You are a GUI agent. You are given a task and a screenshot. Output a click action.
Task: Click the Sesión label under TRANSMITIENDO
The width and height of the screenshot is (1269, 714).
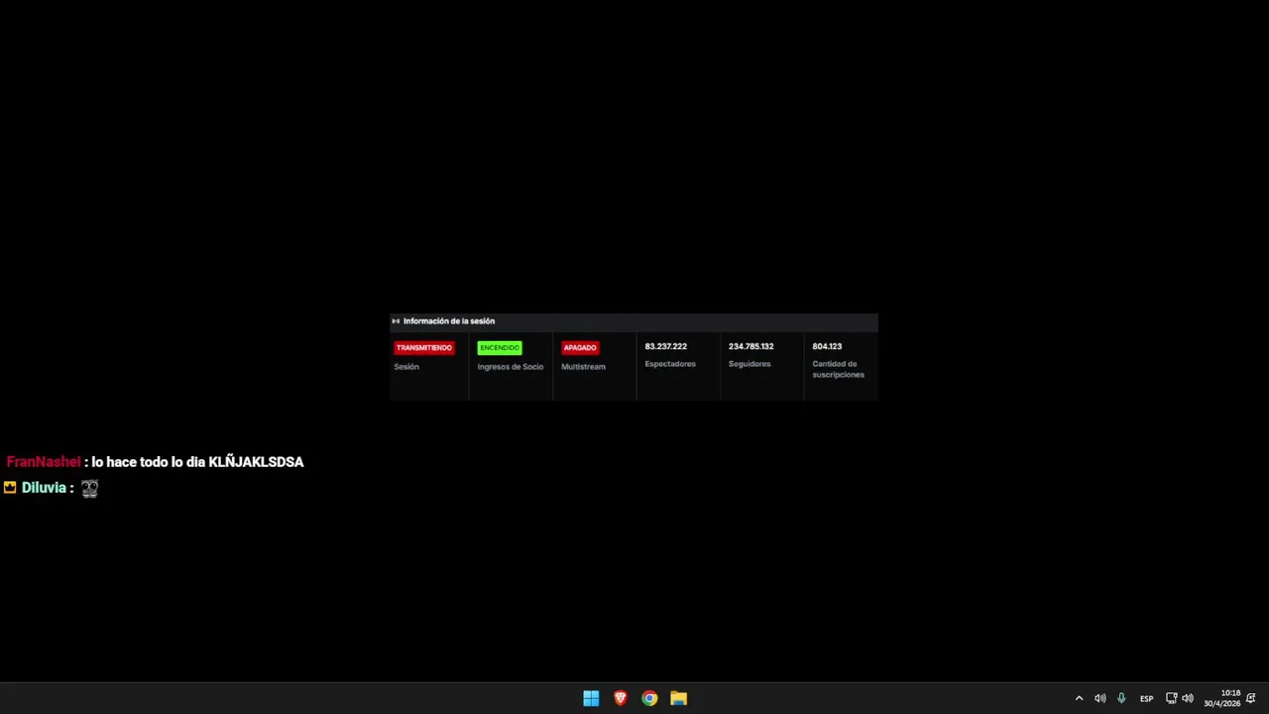(x=406, y=367)
